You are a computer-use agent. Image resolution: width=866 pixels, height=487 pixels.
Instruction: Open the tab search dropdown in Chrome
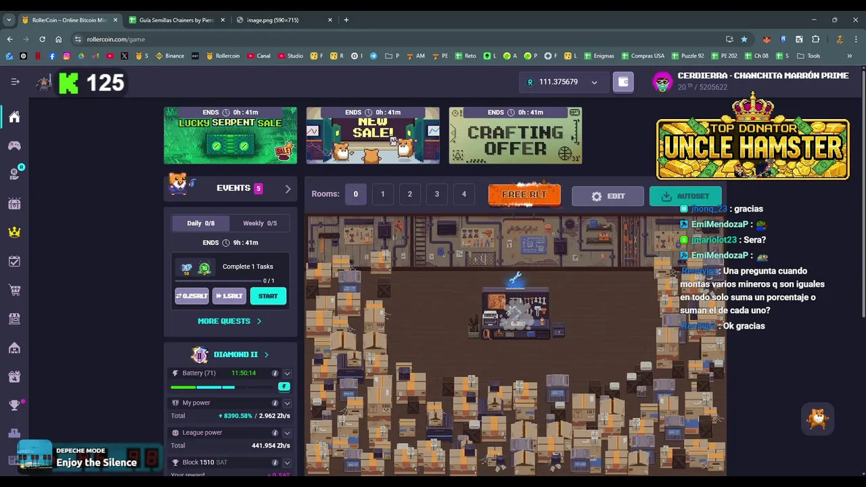(x=9, y=20)
